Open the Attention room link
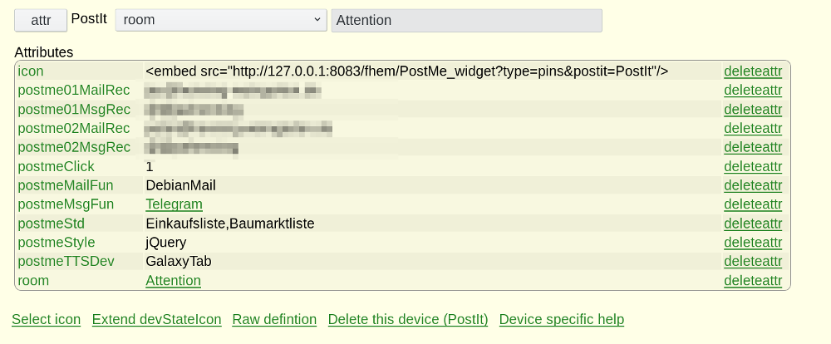 174,280
